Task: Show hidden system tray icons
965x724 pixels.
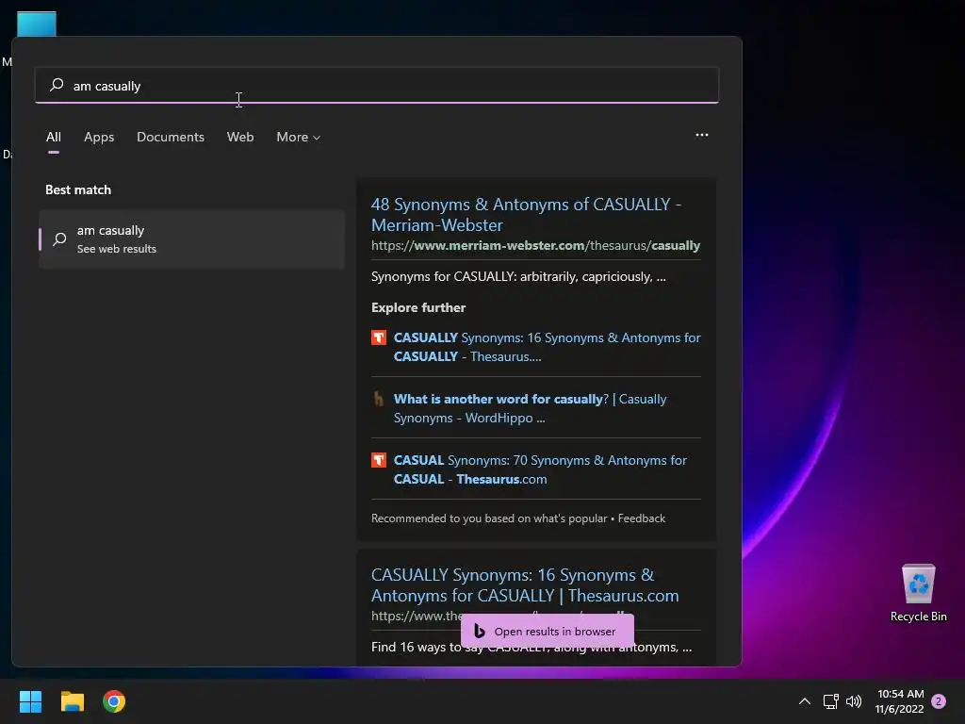Action: 805,701
